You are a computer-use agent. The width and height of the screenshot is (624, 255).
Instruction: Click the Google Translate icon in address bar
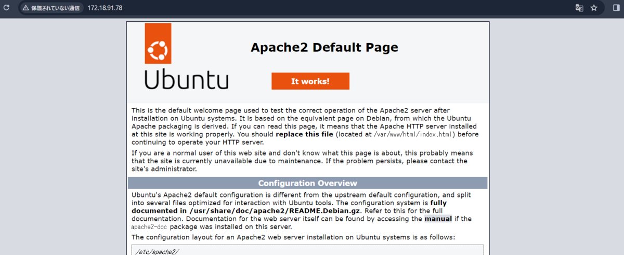pyautogui.click(x=579, y=8)
